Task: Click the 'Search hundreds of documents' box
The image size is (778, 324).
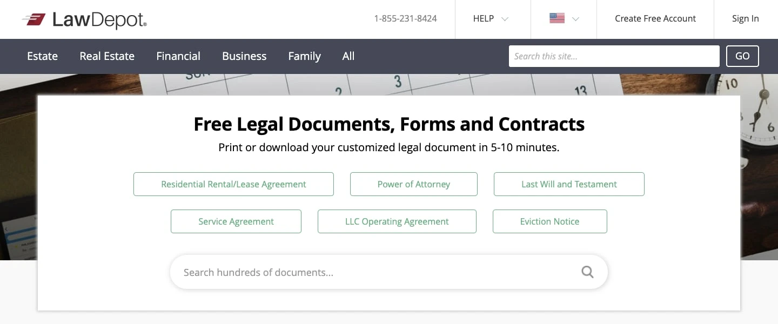Action: coord(378,272)
